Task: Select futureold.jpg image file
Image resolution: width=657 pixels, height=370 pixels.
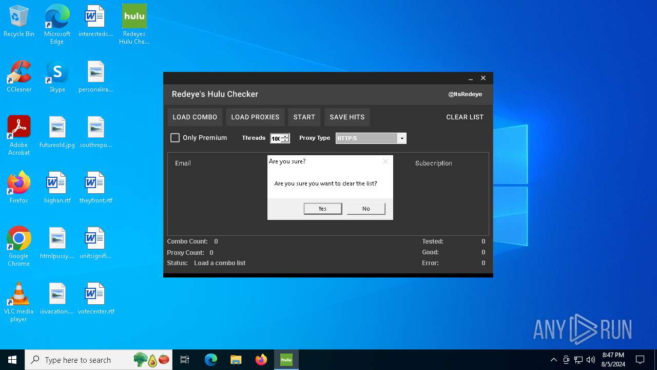Action: [57, 133]
